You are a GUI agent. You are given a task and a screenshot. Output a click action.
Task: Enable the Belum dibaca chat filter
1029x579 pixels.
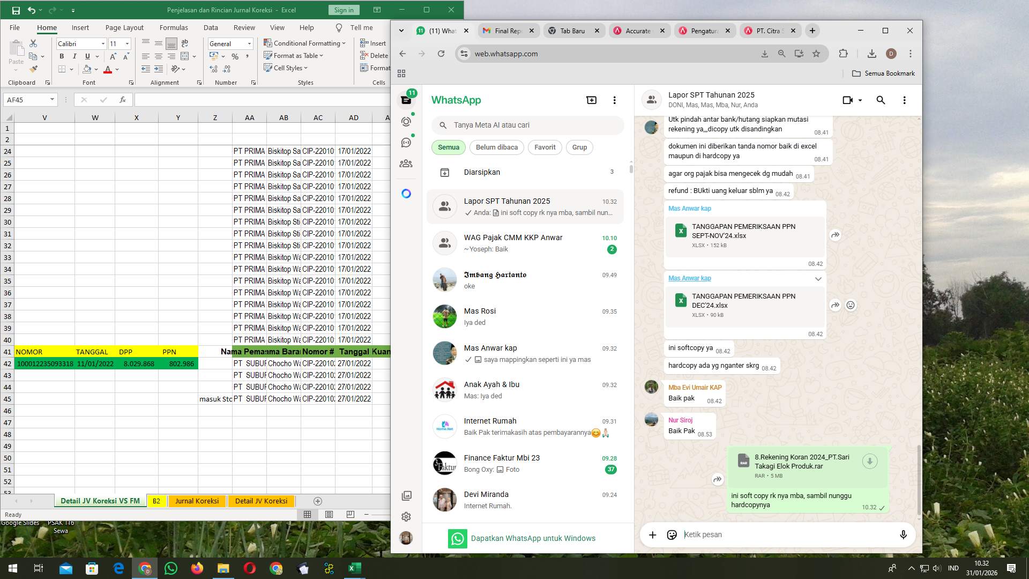496,147
